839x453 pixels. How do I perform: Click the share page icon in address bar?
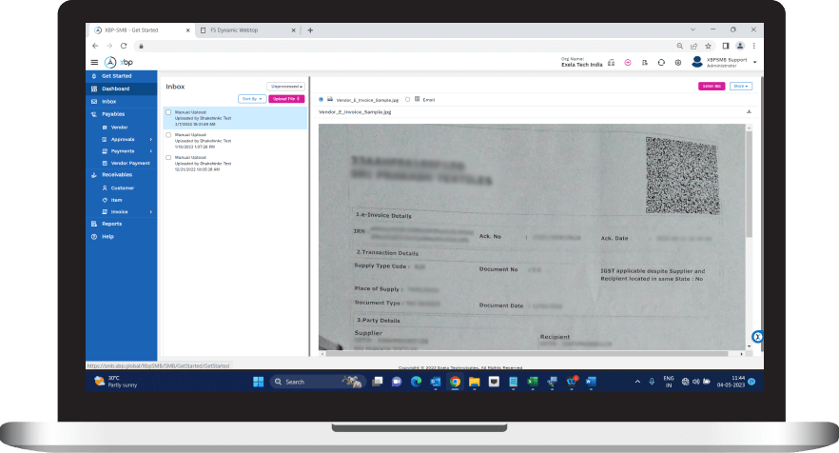(694, 46)
